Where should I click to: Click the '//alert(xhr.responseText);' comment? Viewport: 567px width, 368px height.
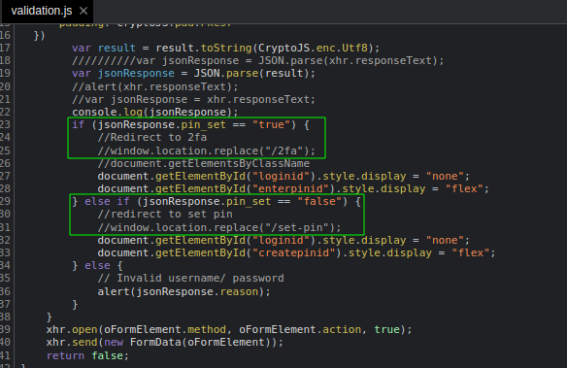click(x=154, y=86)
